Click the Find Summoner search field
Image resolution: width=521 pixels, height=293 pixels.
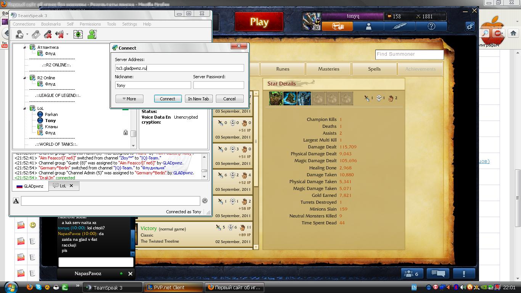click(x=409, y=54)
